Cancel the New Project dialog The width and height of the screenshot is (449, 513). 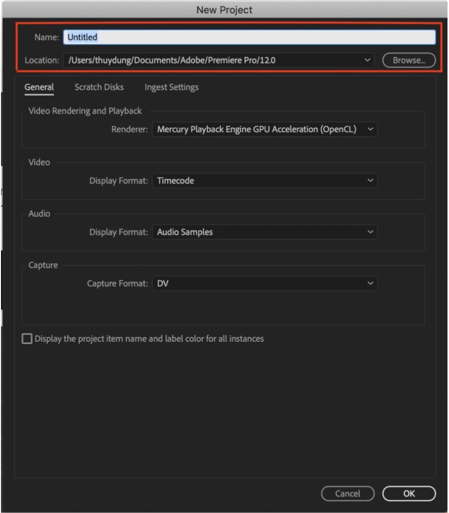(x=347, y=493)
